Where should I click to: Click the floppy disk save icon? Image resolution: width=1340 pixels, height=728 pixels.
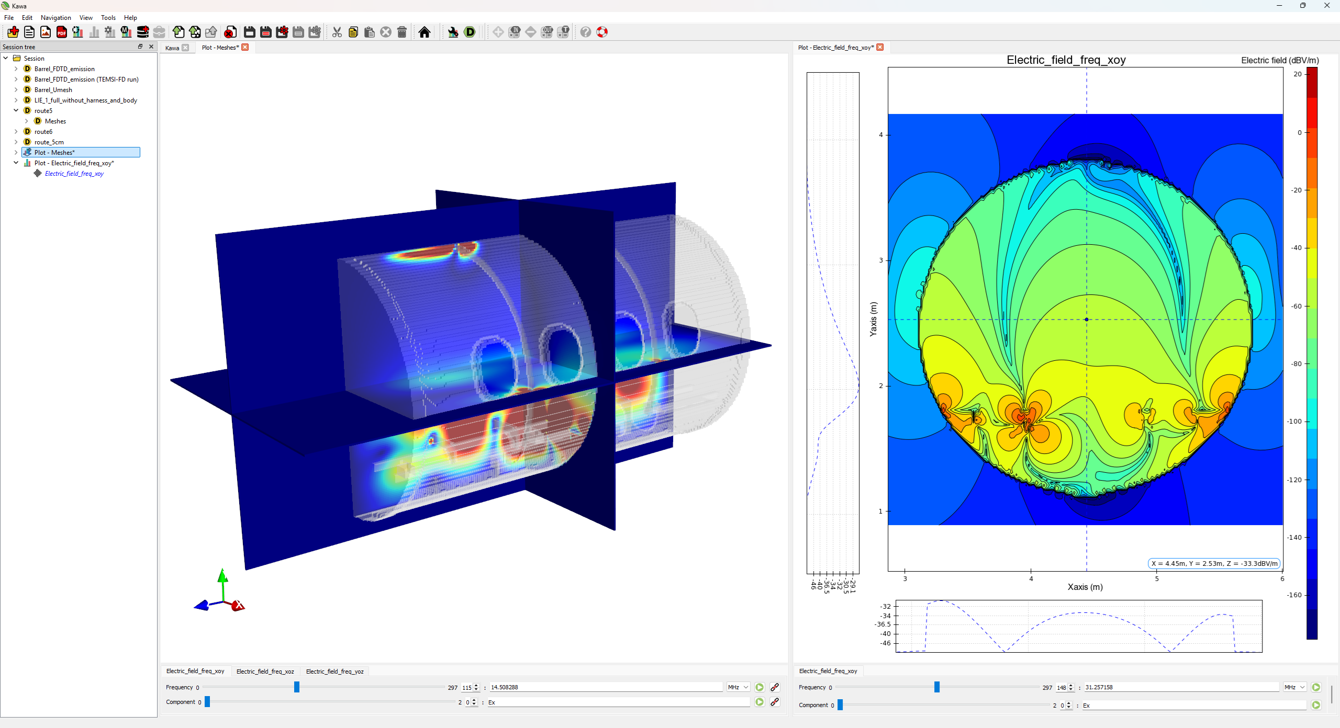click(x=250, y=32)
